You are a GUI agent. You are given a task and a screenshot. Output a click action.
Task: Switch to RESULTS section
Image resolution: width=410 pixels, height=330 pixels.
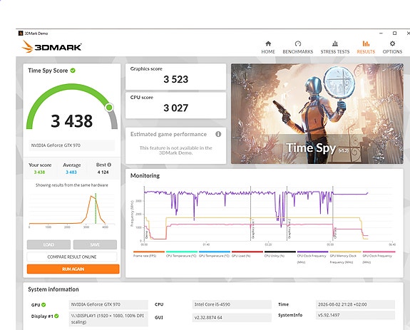coord(366,52)
